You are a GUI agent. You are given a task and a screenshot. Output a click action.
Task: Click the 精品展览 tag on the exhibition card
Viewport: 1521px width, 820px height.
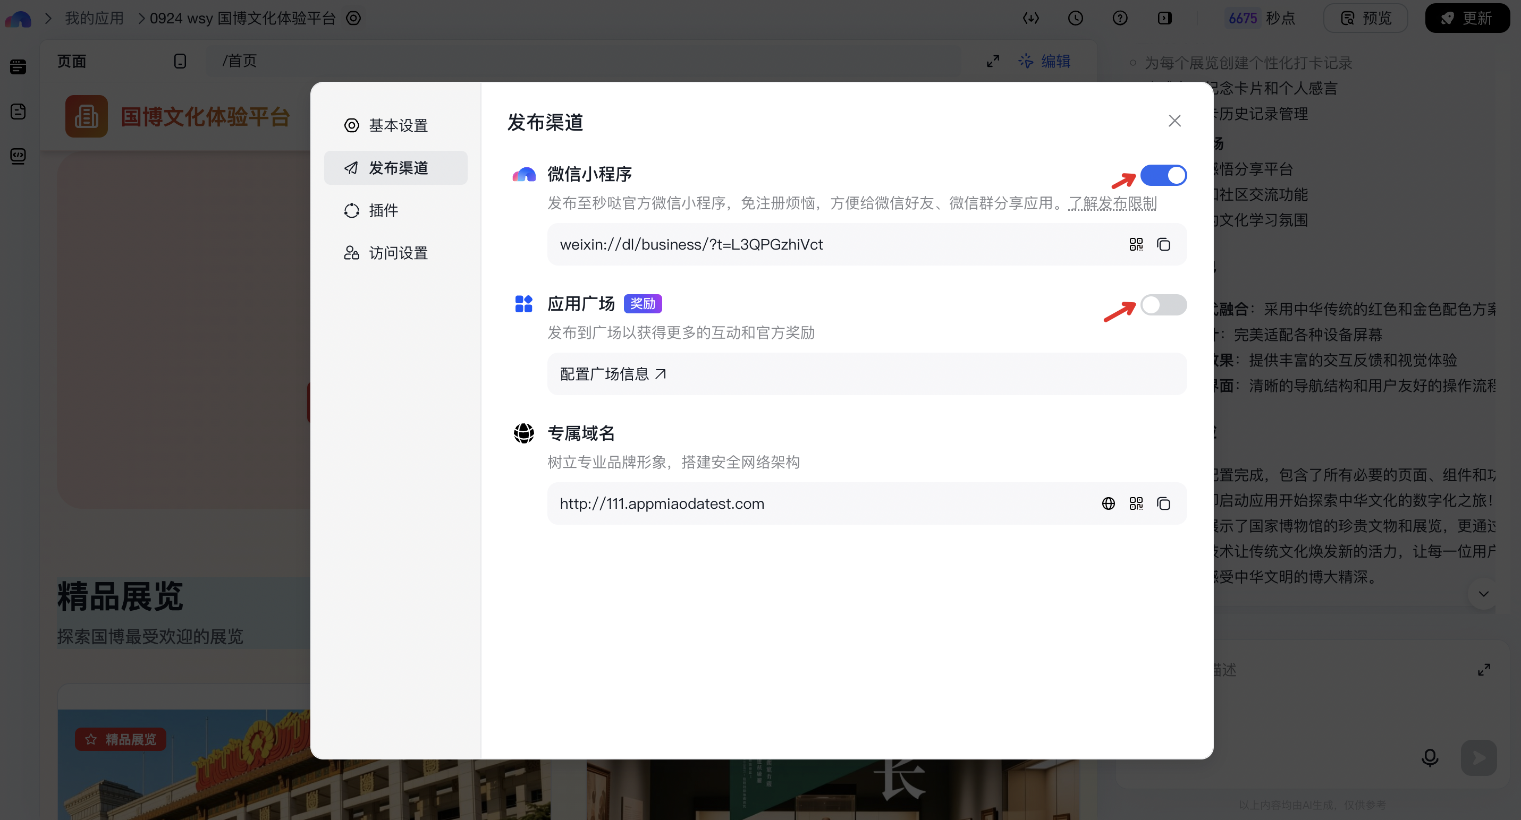(121, 739)
